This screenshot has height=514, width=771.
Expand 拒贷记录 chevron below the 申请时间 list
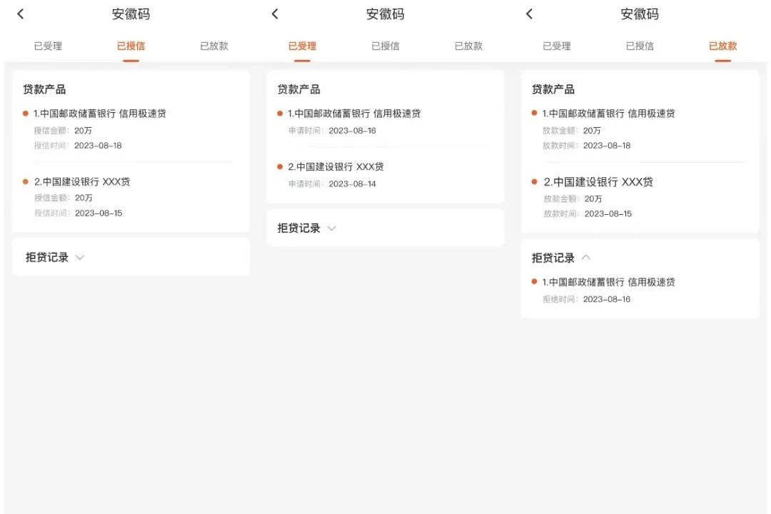point(331,228)
